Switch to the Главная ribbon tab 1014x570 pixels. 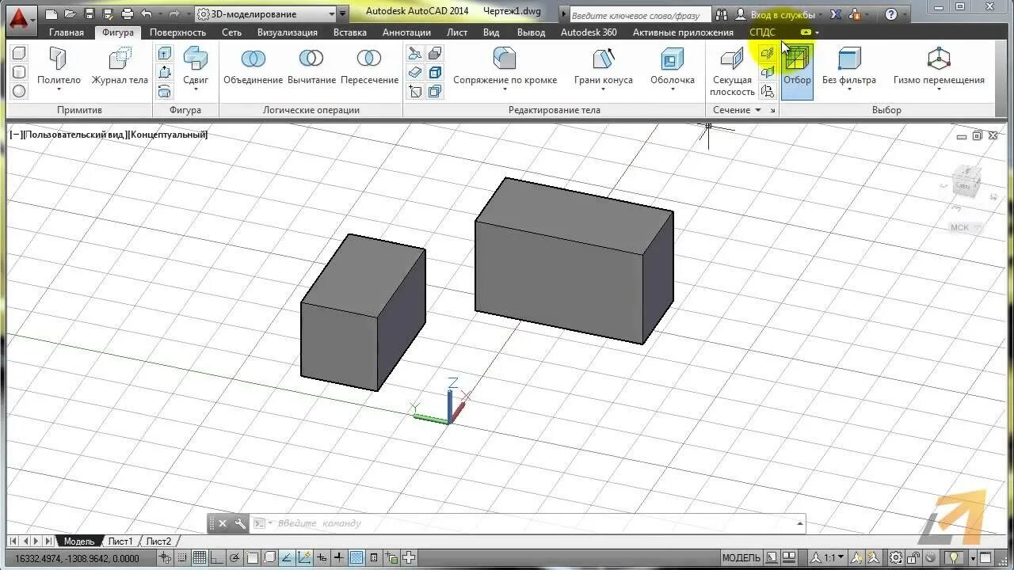point(67,32)
